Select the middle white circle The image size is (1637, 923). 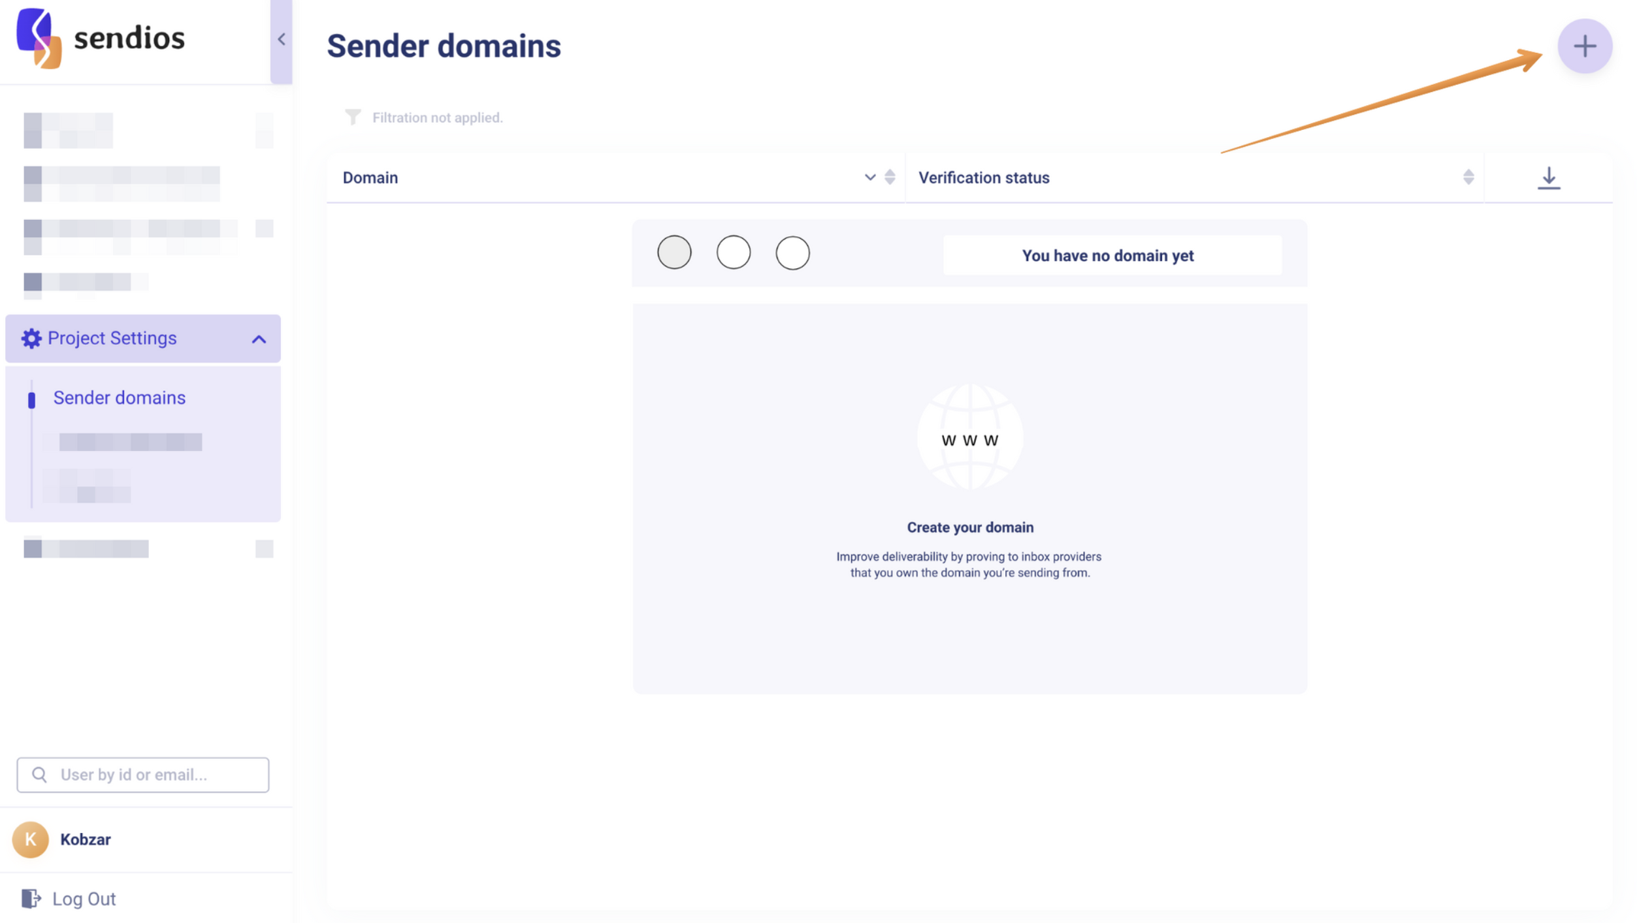click(733, 253)
